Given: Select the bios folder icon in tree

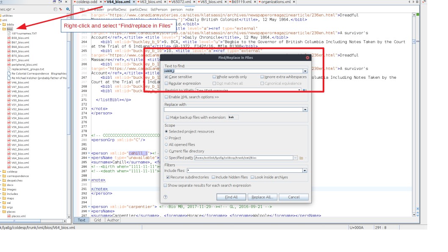Looking at the screenshot, I should pyautogui.click(x=4, y=29).
